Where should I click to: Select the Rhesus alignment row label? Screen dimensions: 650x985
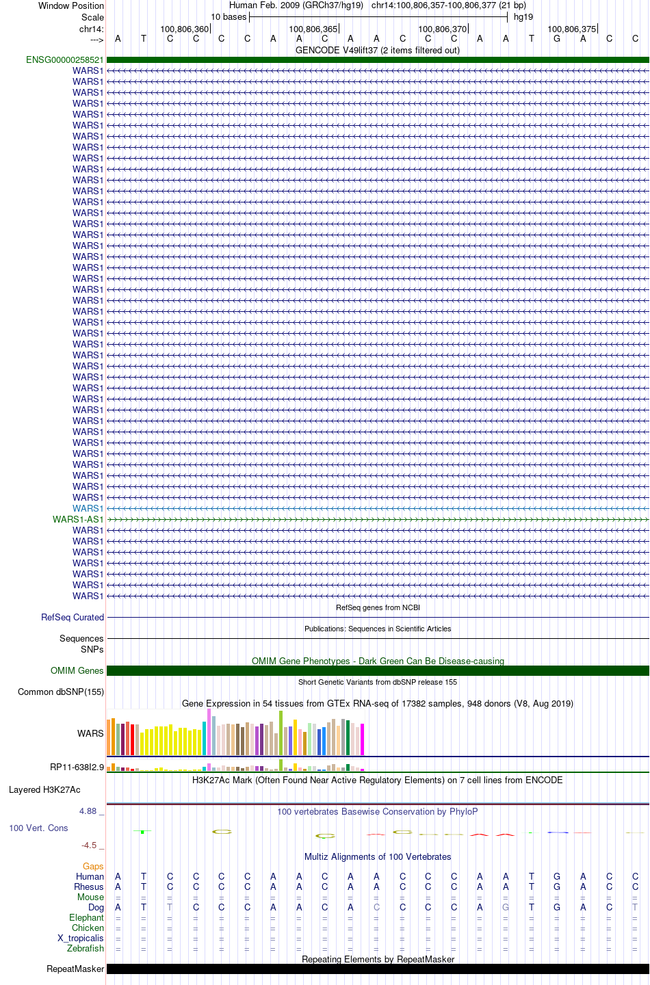point(89,886)
